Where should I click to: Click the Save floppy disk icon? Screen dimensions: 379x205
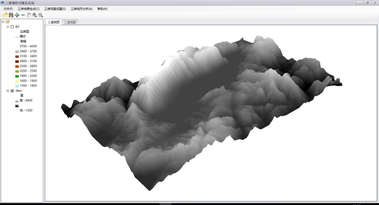tap(11, 15)
